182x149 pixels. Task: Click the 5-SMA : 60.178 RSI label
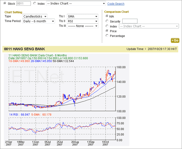(41, 115)
